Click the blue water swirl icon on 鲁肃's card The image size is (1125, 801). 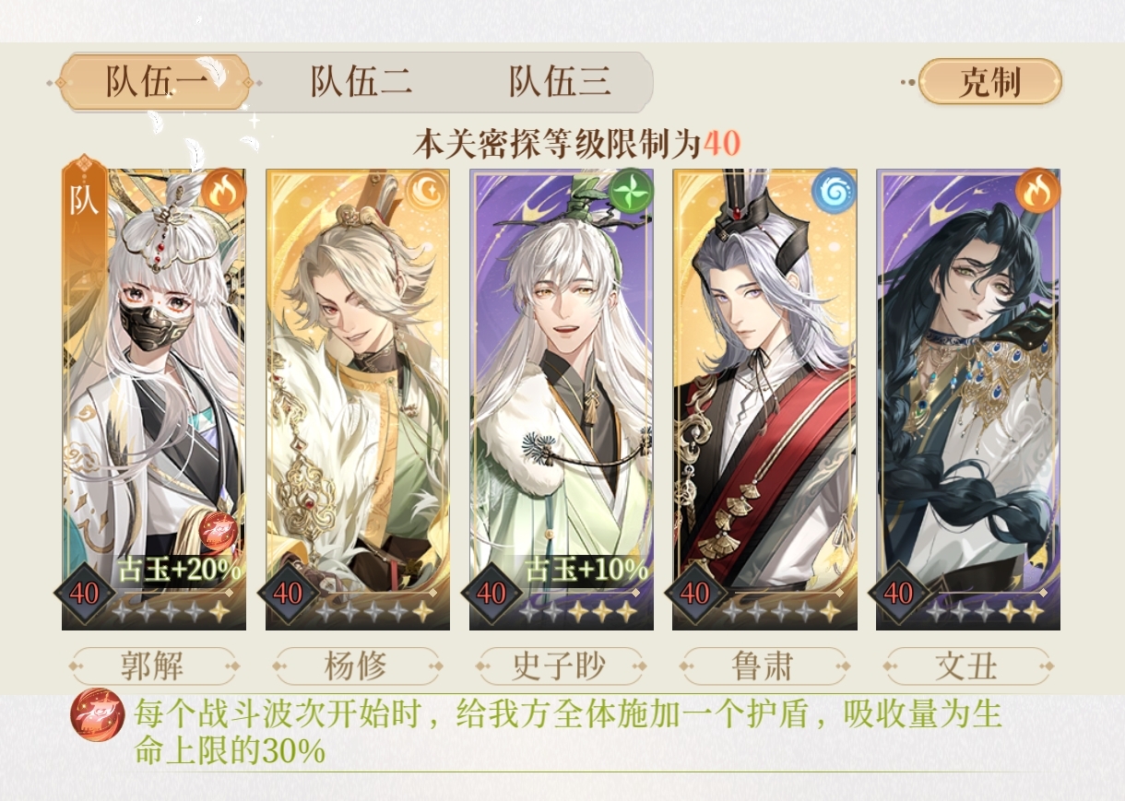pos(835,191)
